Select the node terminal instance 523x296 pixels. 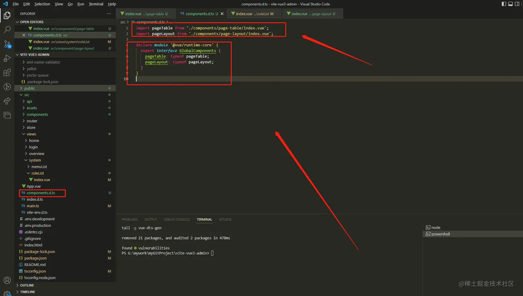[x=472, y=228]
